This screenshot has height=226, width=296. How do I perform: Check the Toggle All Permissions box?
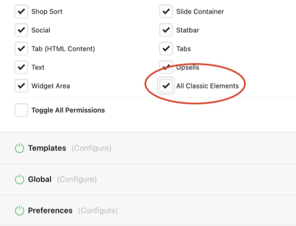pos(21,110)
